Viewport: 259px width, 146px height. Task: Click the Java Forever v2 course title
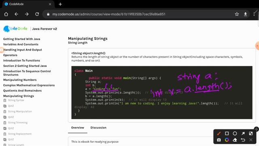tap(45, 29)
